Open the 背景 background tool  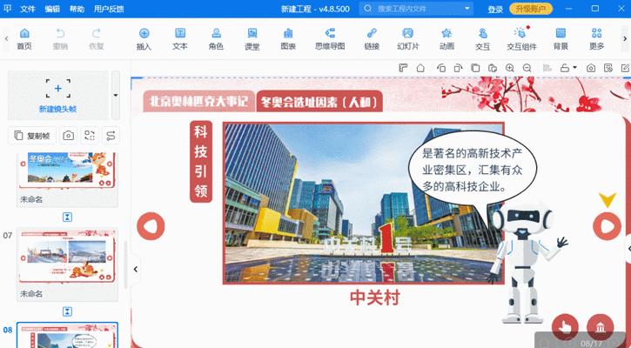[x=561, y=39]
